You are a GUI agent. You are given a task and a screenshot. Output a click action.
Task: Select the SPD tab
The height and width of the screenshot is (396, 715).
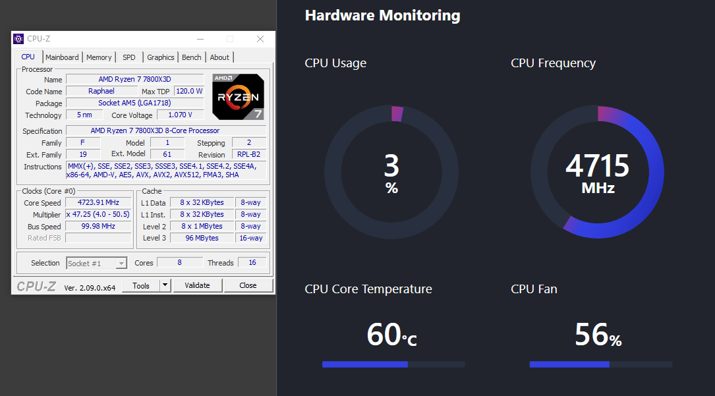[x=129, y=57]
